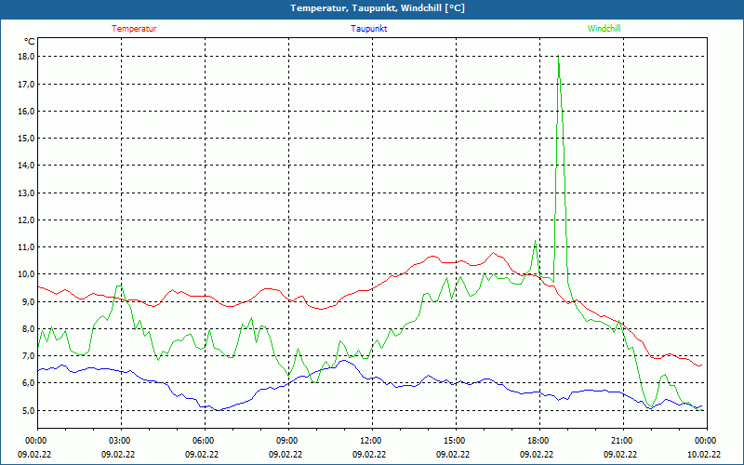744x465 pixels.
Task: Click the 06:00 time axis label
Action: [205, 441]
